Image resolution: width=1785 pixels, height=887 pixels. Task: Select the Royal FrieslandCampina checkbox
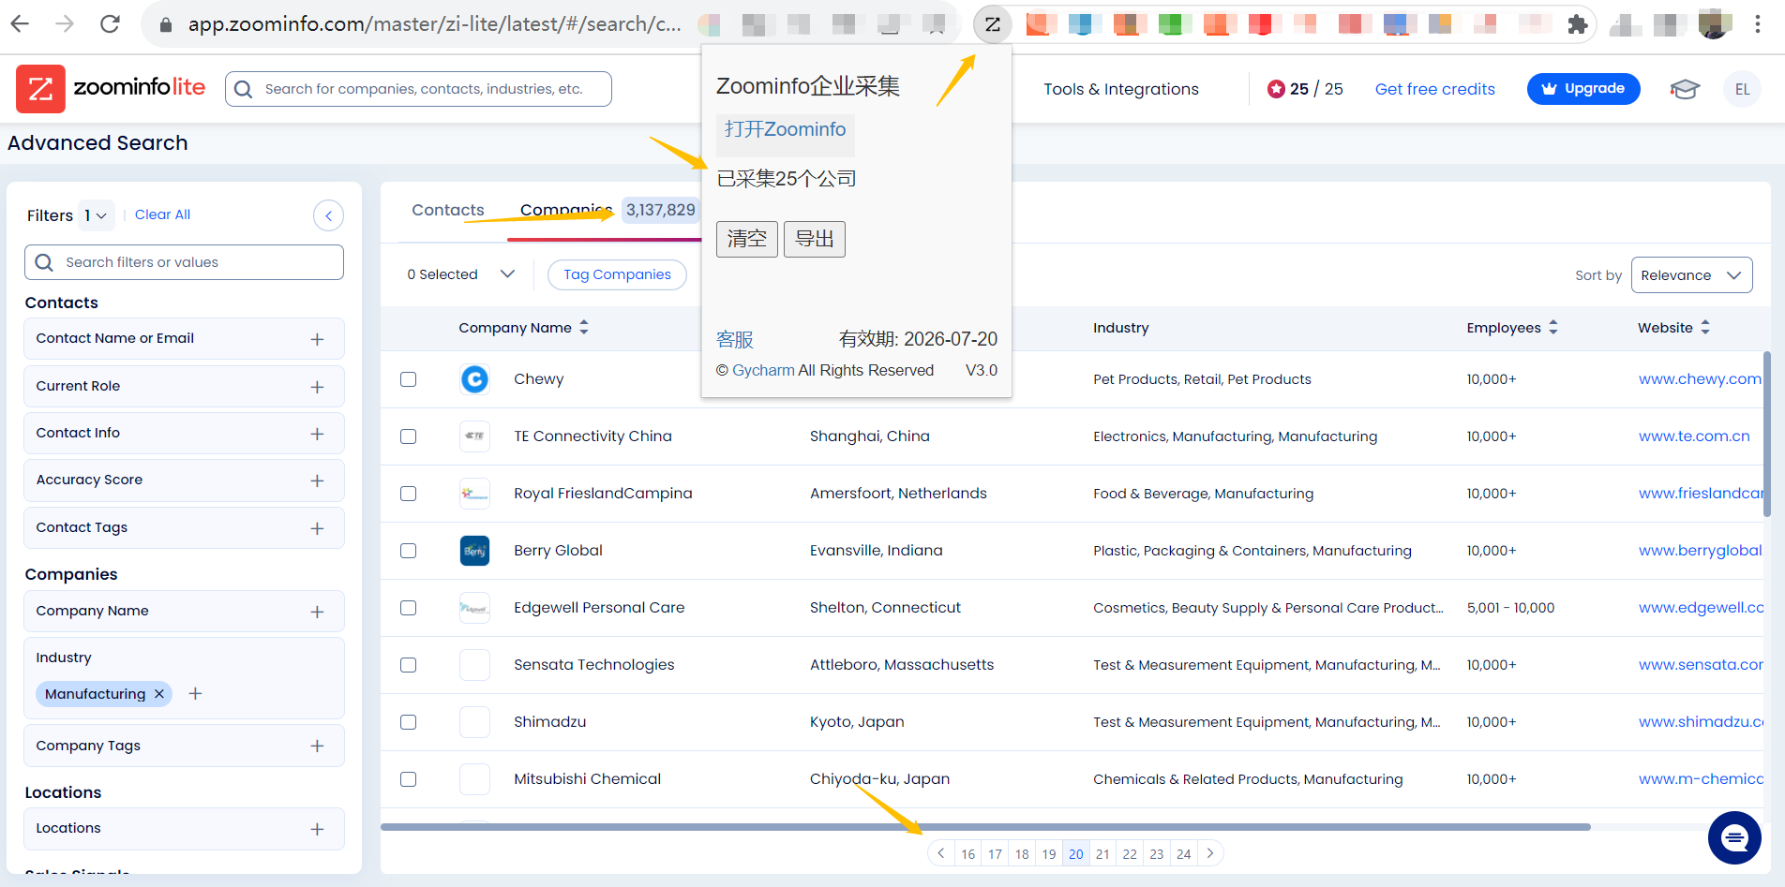click(x=408, y=494)
